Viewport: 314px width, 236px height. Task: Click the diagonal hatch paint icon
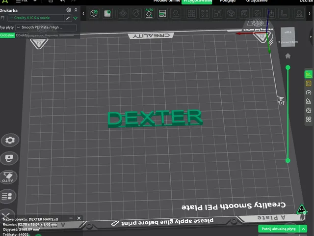click(x=257, y=13)
